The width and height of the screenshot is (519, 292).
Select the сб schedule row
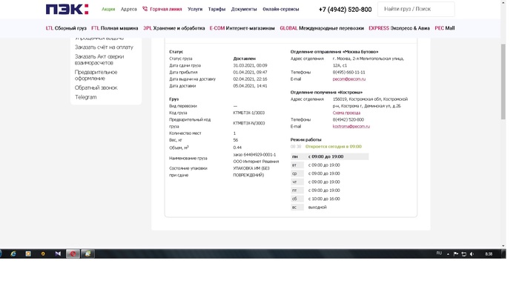coord(330,199)
